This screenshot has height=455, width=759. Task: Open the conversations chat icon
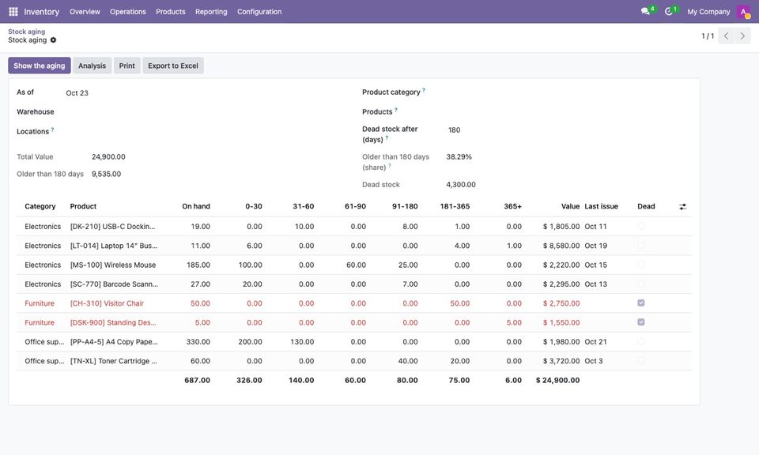[x=645, y=11]
